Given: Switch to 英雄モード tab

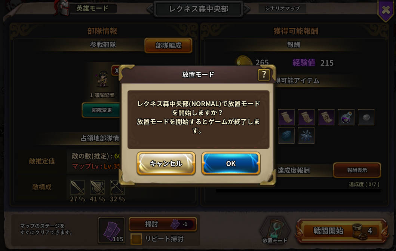Looking at the screenshot, I should point(92,8).
